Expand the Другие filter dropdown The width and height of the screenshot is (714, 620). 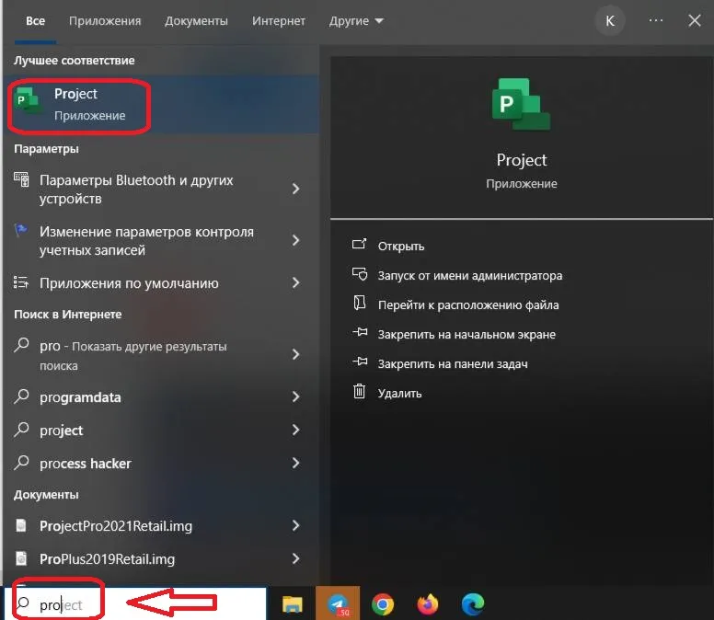(356, 21)
